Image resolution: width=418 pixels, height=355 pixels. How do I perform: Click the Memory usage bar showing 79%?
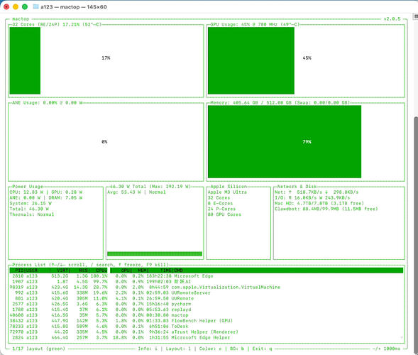coord(285,141)
